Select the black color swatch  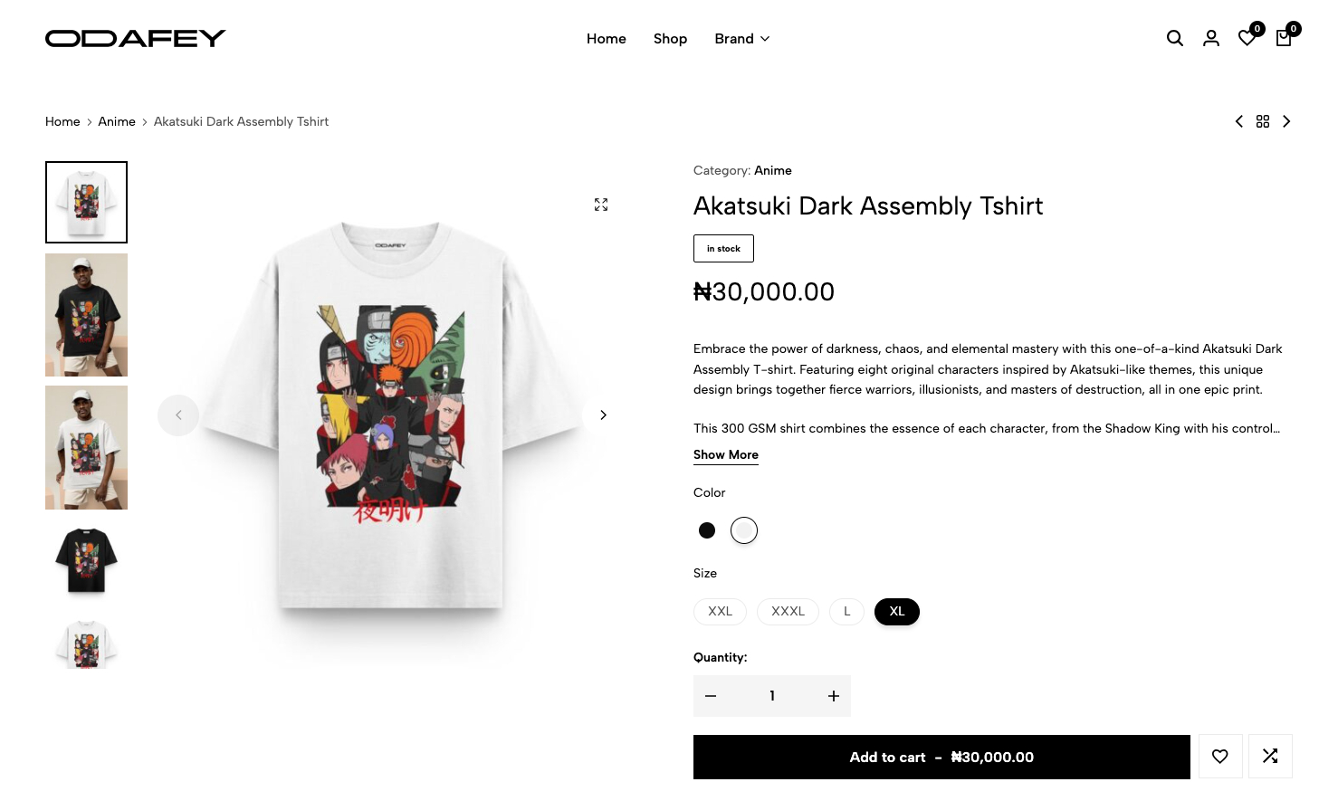(707, 530)
